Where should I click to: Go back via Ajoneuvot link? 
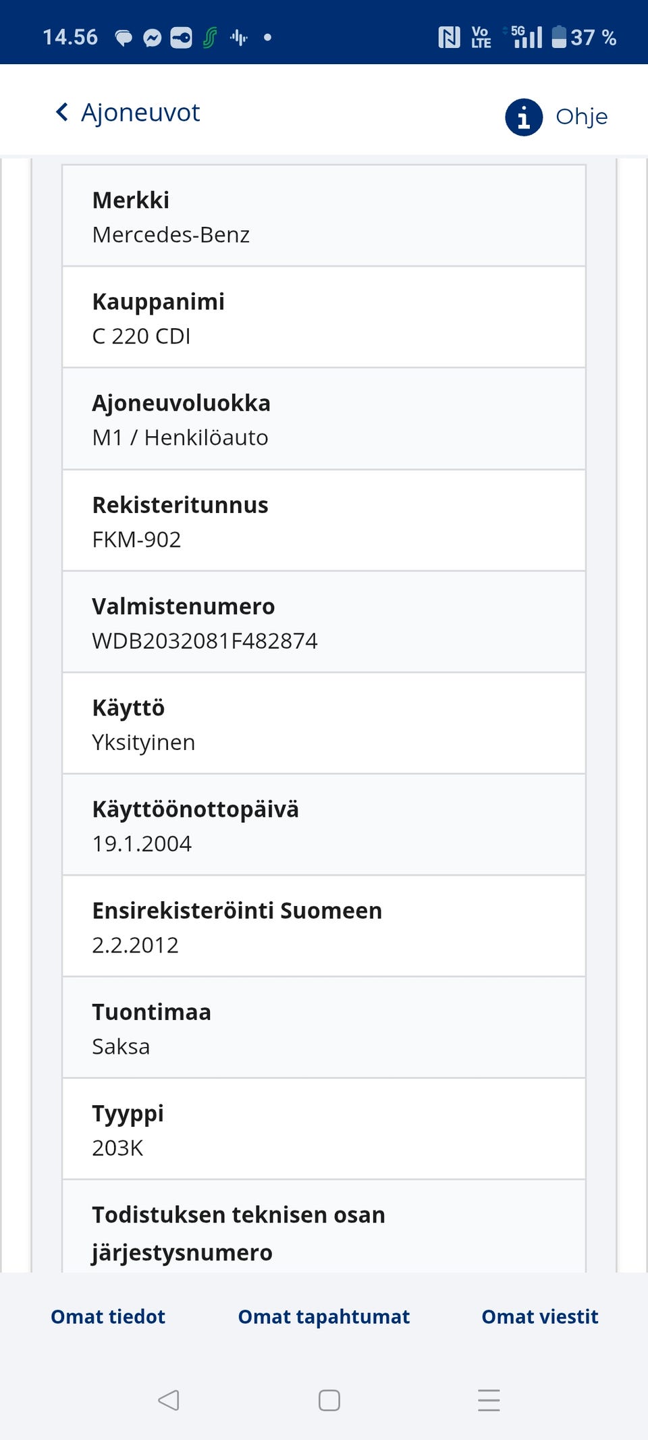point(140,113)
